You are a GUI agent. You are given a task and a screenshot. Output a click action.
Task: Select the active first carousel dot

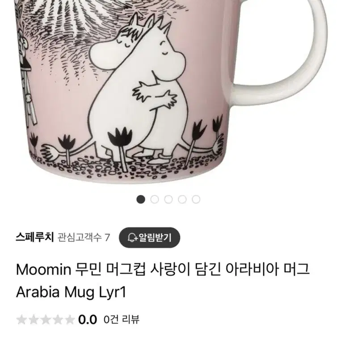[141, 199]
